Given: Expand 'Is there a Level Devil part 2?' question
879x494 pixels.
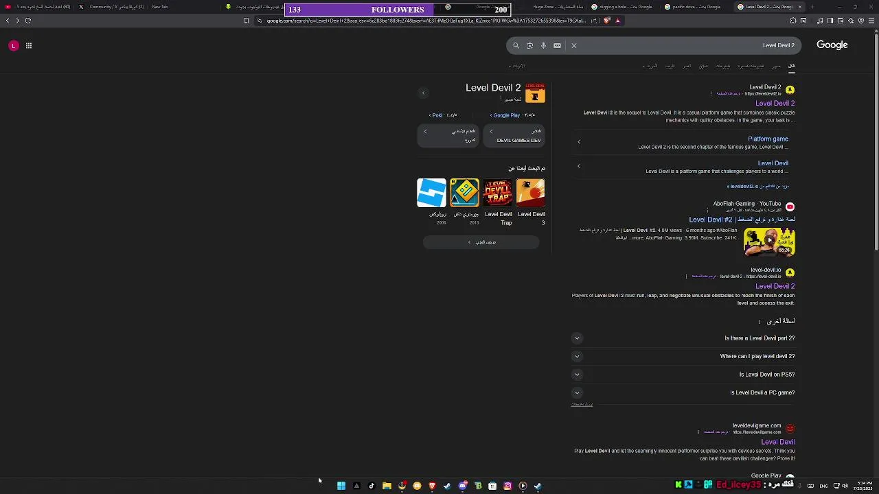Looking at the screenshot, I should click(x=577, y=338).
